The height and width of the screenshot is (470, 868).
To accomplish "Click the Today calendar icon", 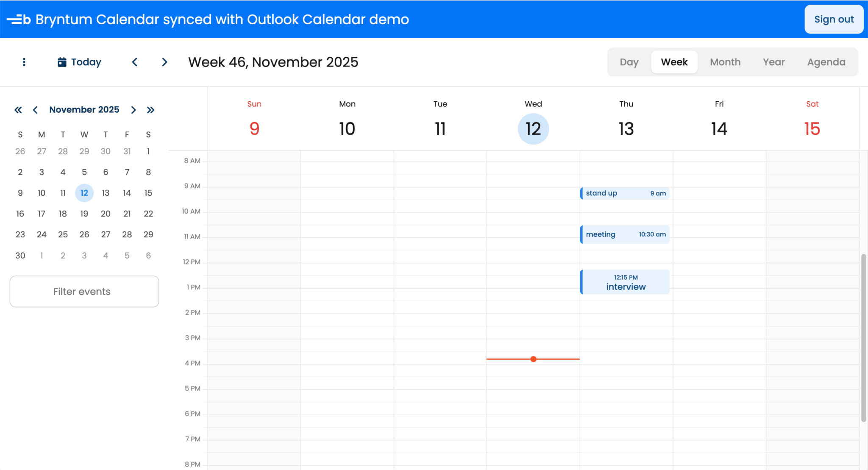I will (62, 62).
